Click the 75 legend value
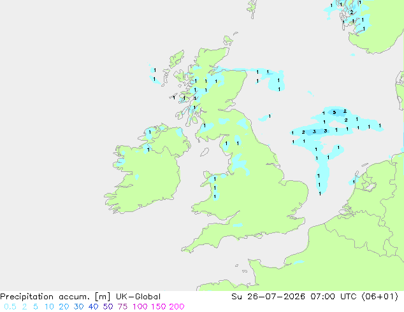The image size is (404, 312). click(x=122, y=307)
